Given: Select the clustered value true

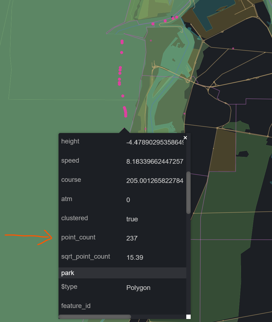Looking at the screenshot, I should pos(132,219).
